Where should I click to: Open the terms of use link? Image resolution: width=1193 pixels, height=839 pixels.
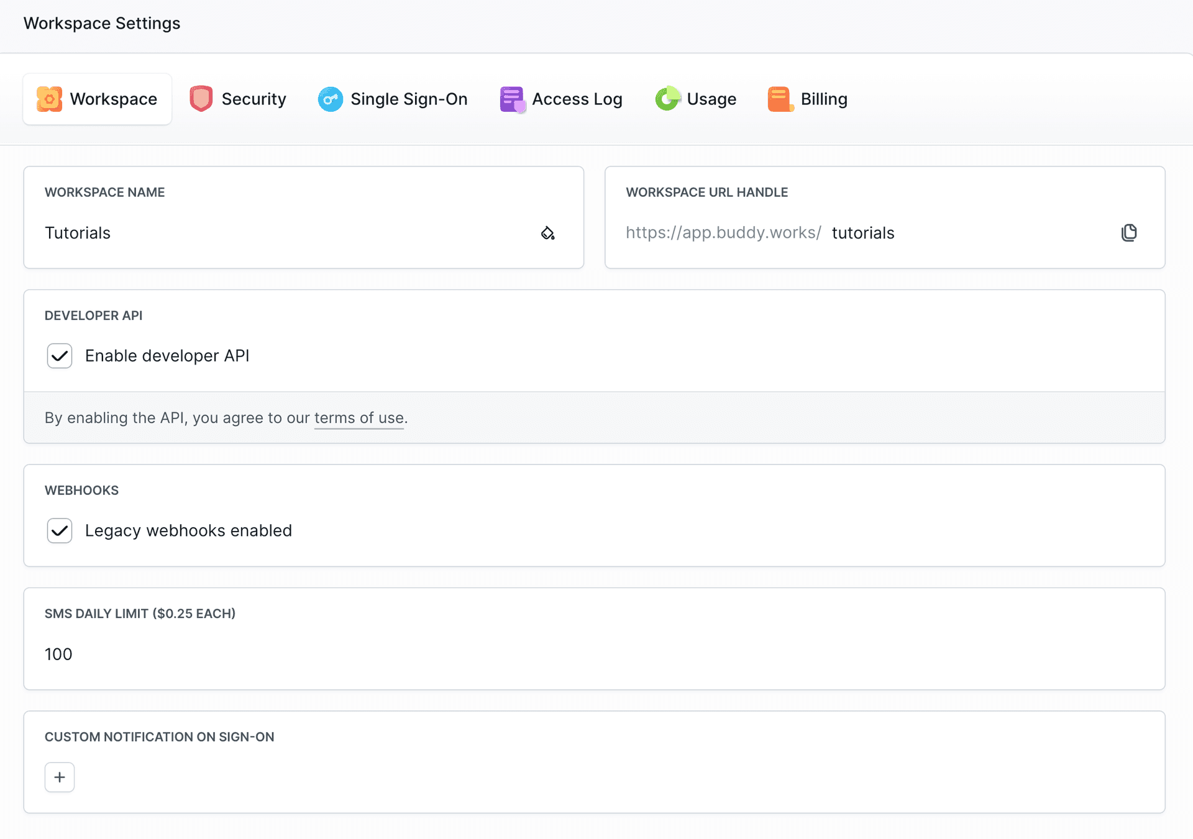(359, 418)
